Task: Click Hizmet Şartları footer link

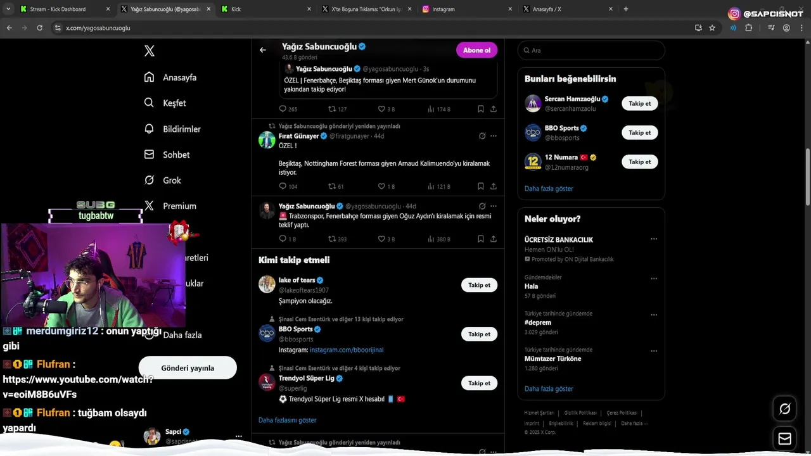Action: 539,413
